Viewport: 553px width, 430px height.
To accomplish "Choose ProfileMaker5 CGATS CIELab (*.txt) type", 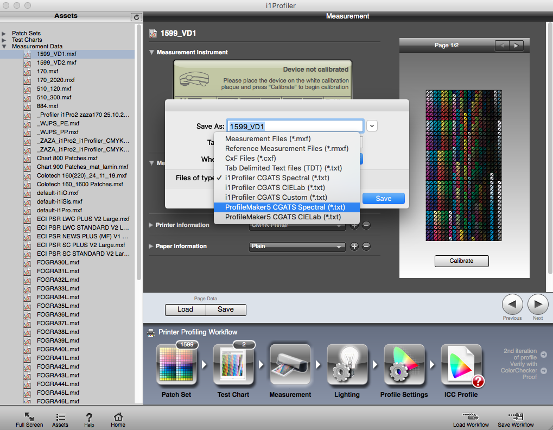I will (x=287, y=217).
